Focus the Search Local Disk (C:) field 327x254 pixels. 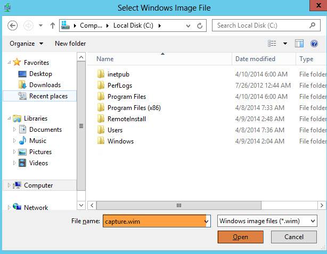pos(266,26)
